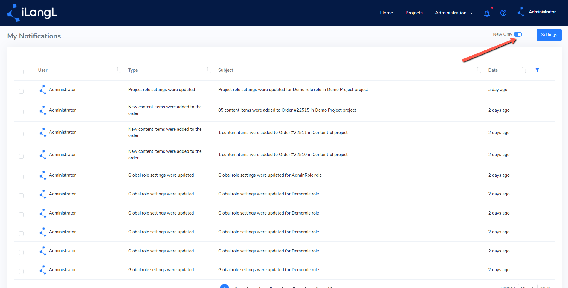Click the Date column header
This screenshot has height=288, width=568.
click(493, 70)
